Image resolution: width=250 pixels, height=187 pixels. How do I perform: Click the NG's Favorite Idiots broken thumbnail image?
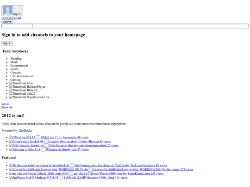[x=23, y=145]
